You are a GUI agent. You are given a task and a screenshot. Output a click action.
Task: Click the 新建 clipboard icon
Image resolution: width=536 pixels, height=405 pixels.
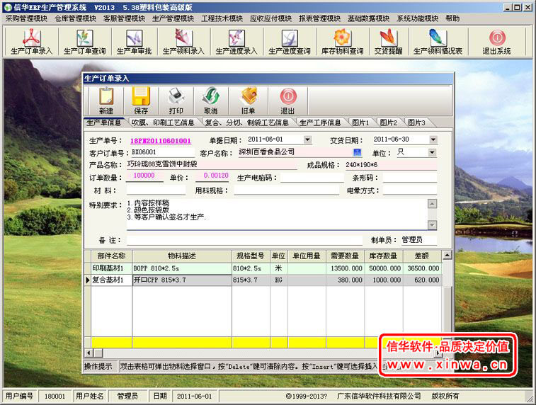(106, 101)
